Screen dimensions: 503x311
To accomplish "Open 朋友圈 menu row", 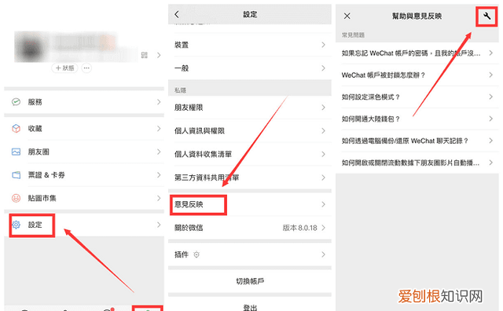I will point(84,152).
